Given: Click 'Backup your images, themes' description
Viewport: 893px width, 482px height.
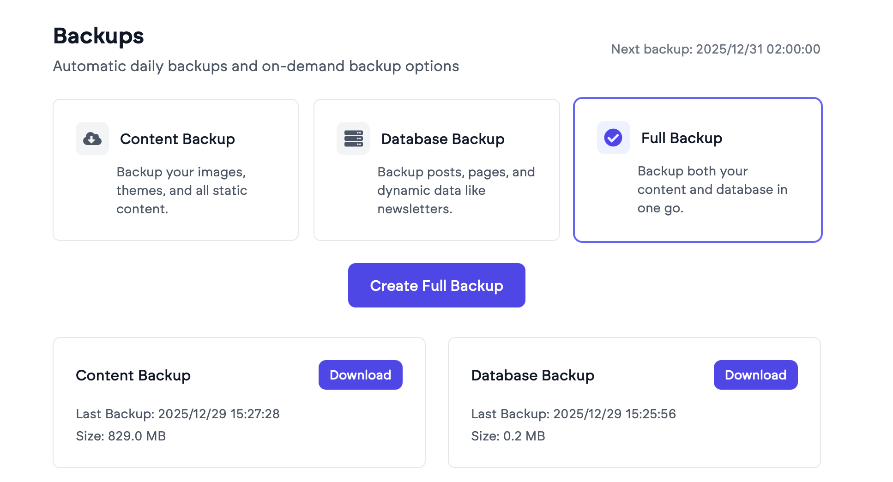Looking at the screenshot, I should [181, 190].
